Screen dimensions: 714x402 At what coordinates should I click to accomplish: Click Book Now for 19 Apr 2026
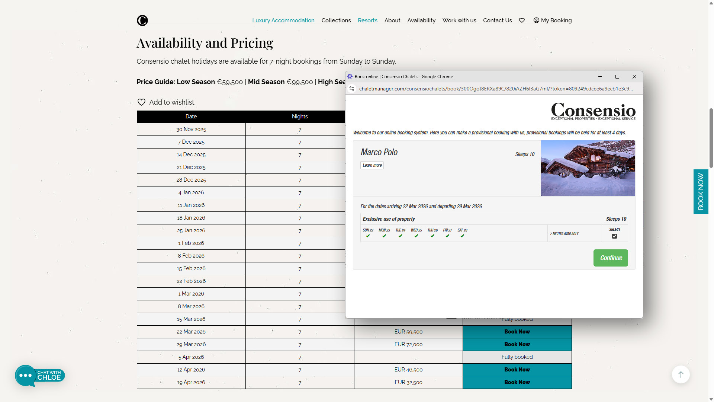[517, 382]
